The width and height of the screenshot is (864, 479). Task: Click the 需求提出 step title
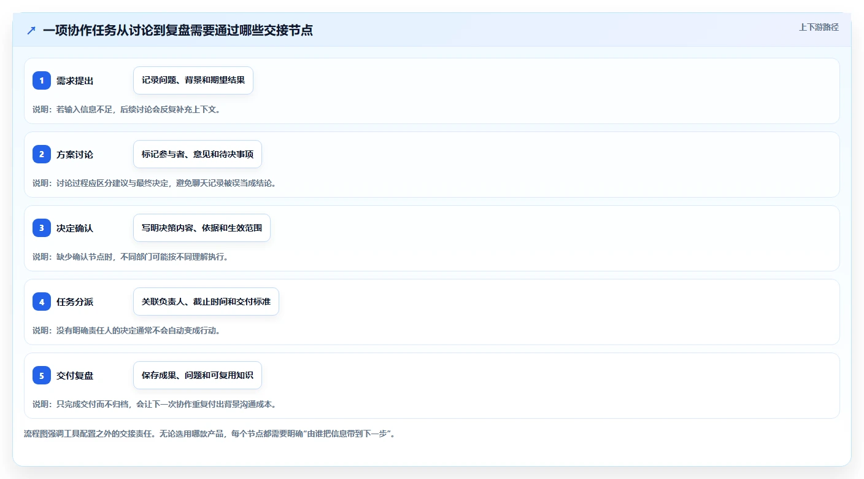point(75,80)
